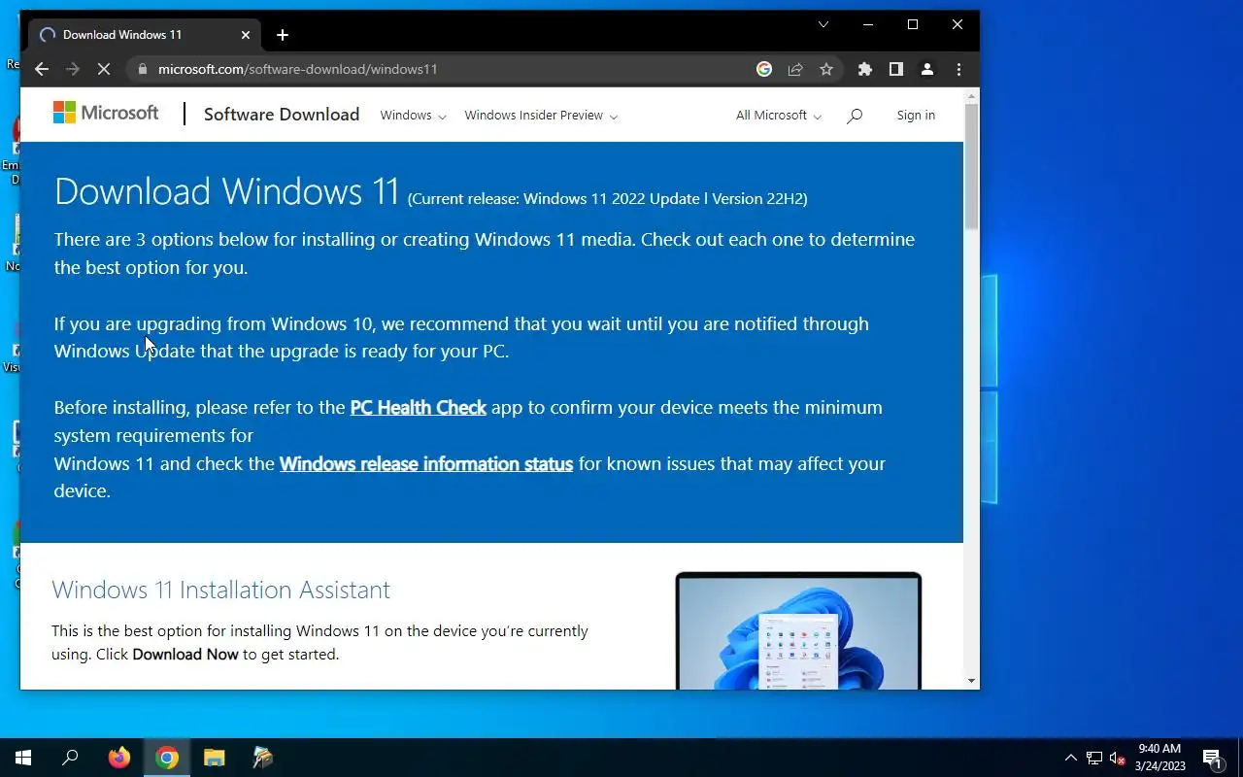Viewport: 1243px width, 777px height.
Task: Stop loading the page button
Action: pos(104,69)
